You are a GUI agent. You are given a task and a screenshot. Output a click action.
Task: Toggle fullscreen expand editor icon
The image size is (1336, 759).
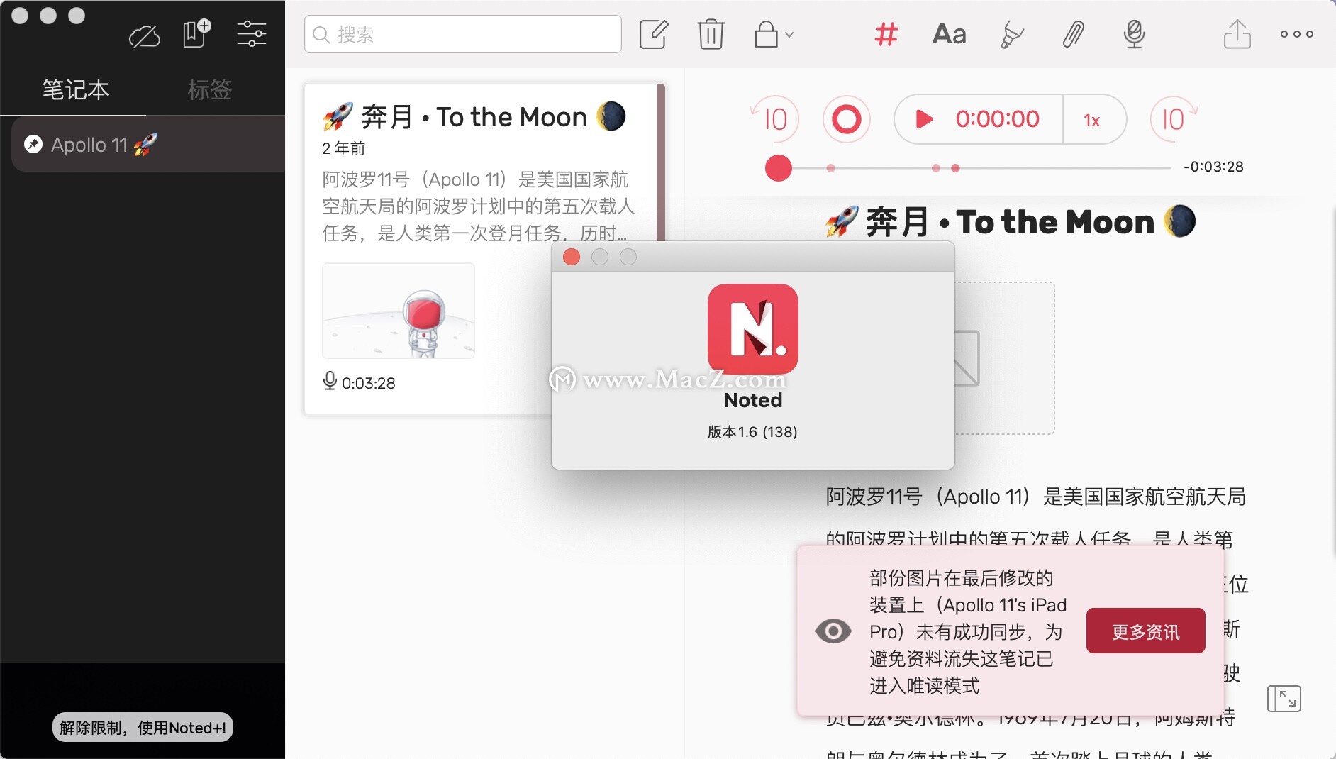[1284, 699]
